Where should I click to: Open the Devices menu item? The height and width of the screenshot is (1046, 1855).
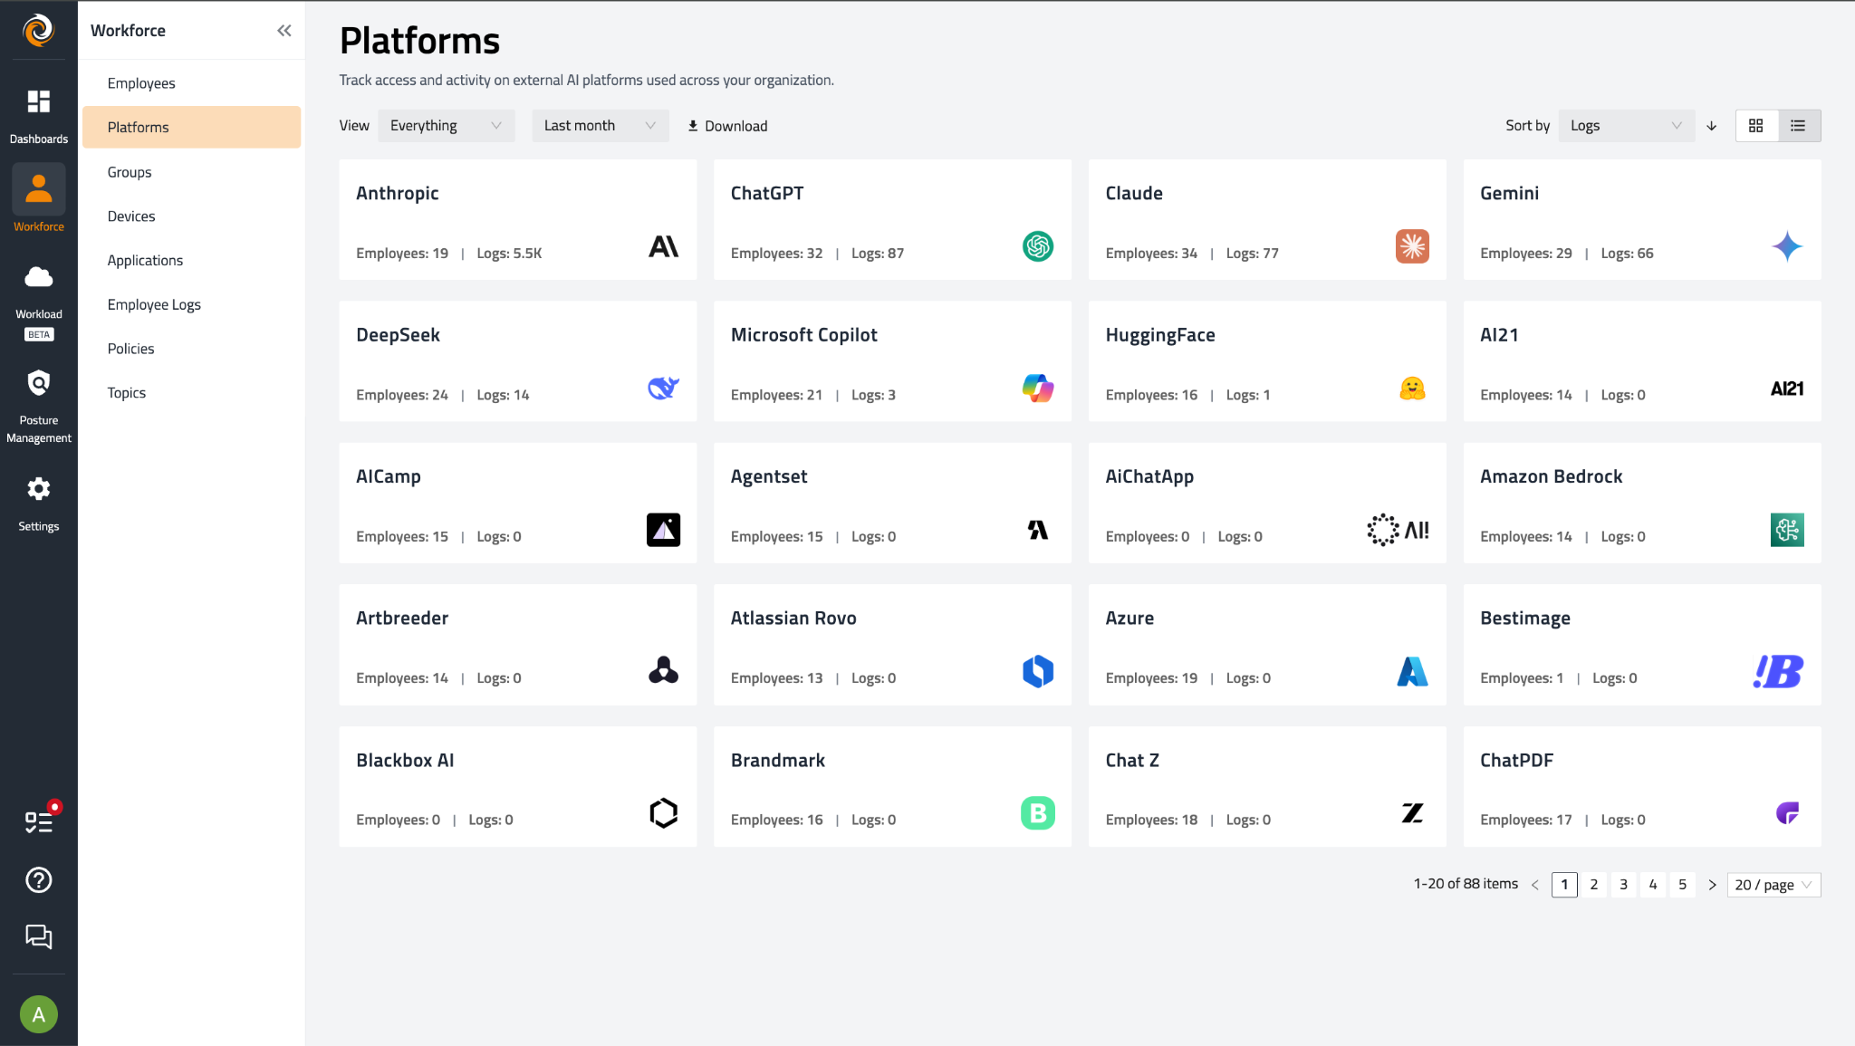click(x=191, y=216)
